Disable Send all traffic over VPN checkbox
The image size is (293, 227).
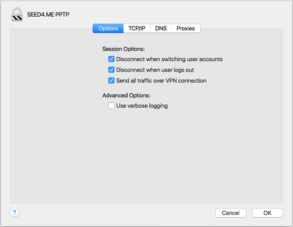click(x=111, y=81)
